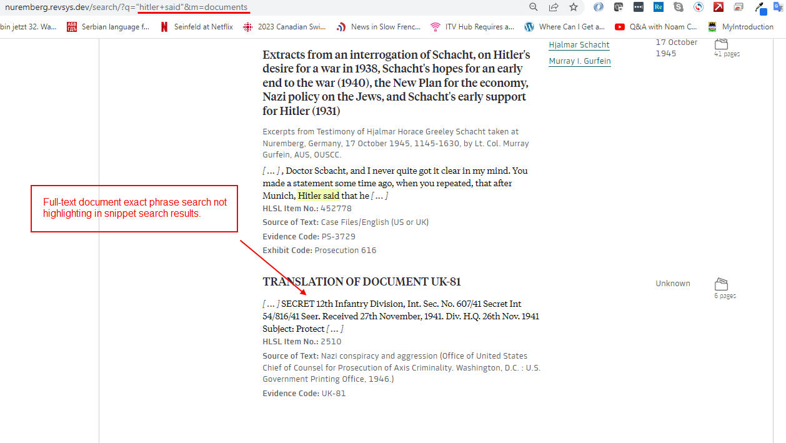Select the eyedropper color picker extension
This screenshot has width=786, height=443.
[x=759, y=7]
